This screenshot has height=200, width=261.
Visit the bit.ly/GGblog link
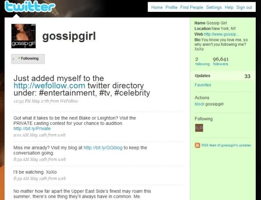(103, 148)
